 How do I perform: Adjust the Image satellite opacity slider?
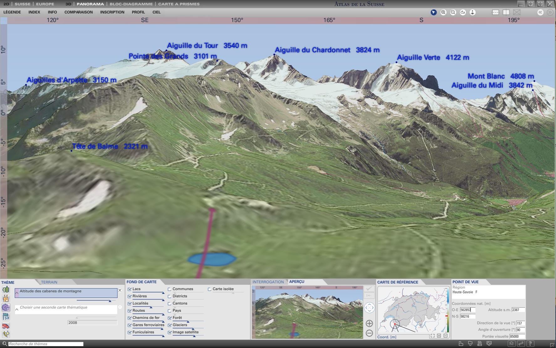tap(194, 336)
